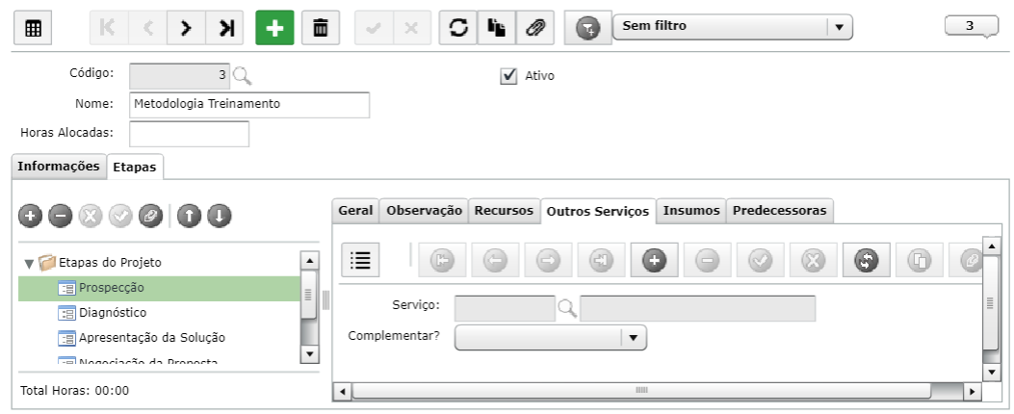Click the Horas Alocadas input field

(x=189, y=134)
